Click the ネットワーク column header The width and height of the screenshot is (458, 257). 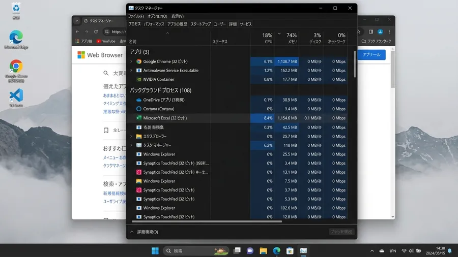[335, 38]
